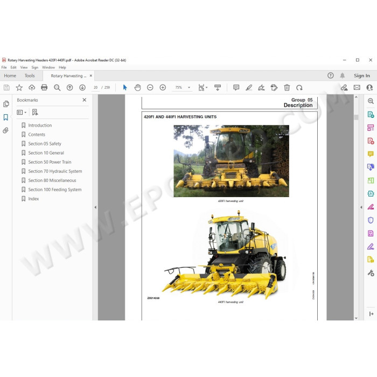Click the Sign In button
377x377 pixels.
click(362, 75)
